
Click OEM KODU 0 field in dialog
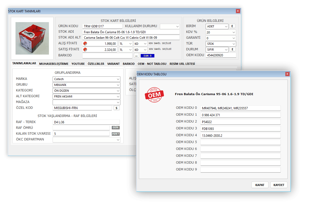pos(240,108)
